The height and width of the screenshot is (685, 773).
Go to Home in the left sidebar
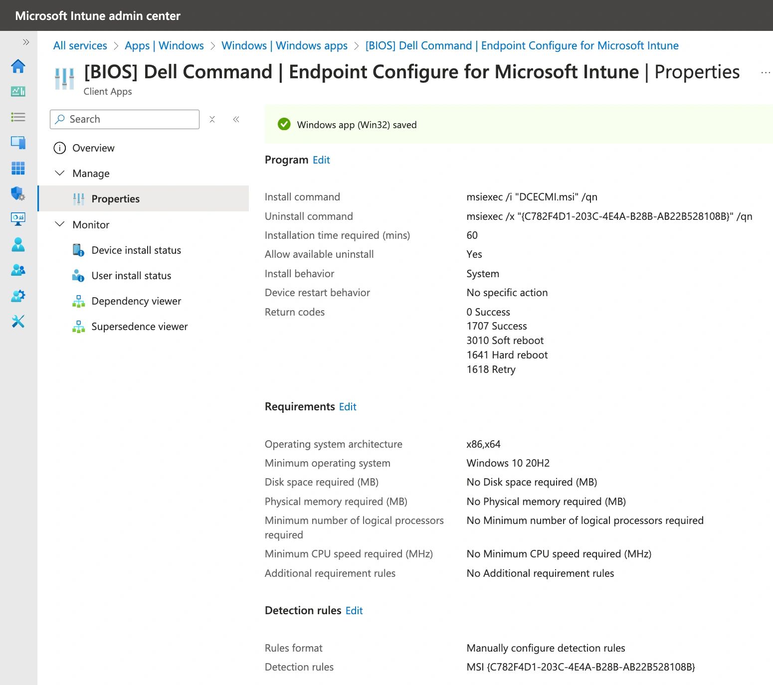click(18, 66)
